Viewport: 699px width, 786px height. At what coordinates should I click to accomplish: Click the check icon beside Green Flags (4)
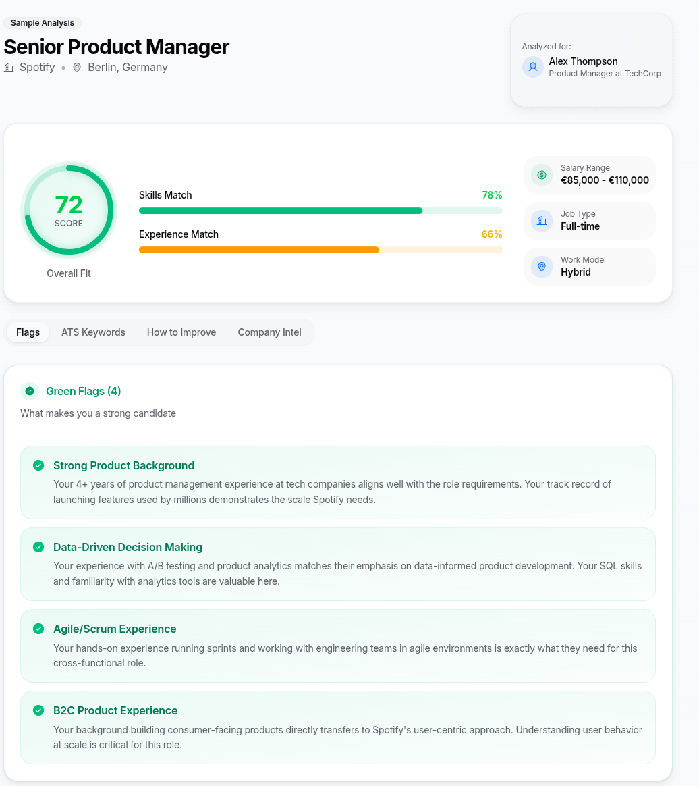pos(30,391)
